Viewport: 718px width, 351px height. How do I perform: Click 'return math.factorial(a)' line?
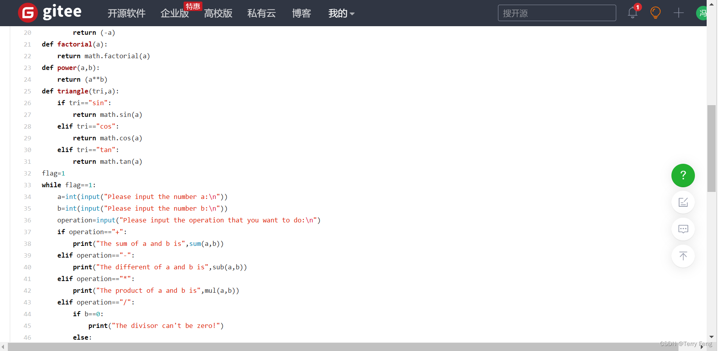click(104, 56)
